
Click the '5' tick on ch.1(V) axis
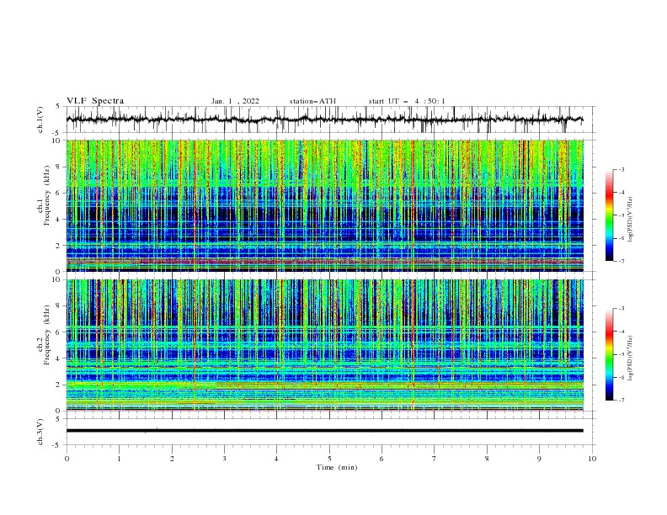pyautogui.click(x=58, y=107)
